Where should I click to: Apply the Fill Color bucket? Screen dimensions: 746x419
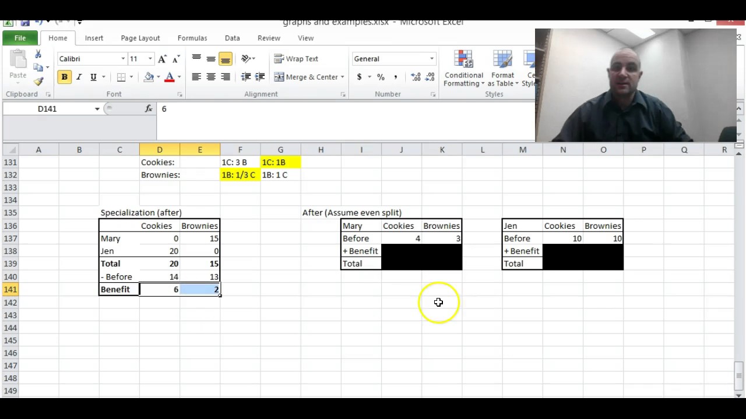[149, 77]
